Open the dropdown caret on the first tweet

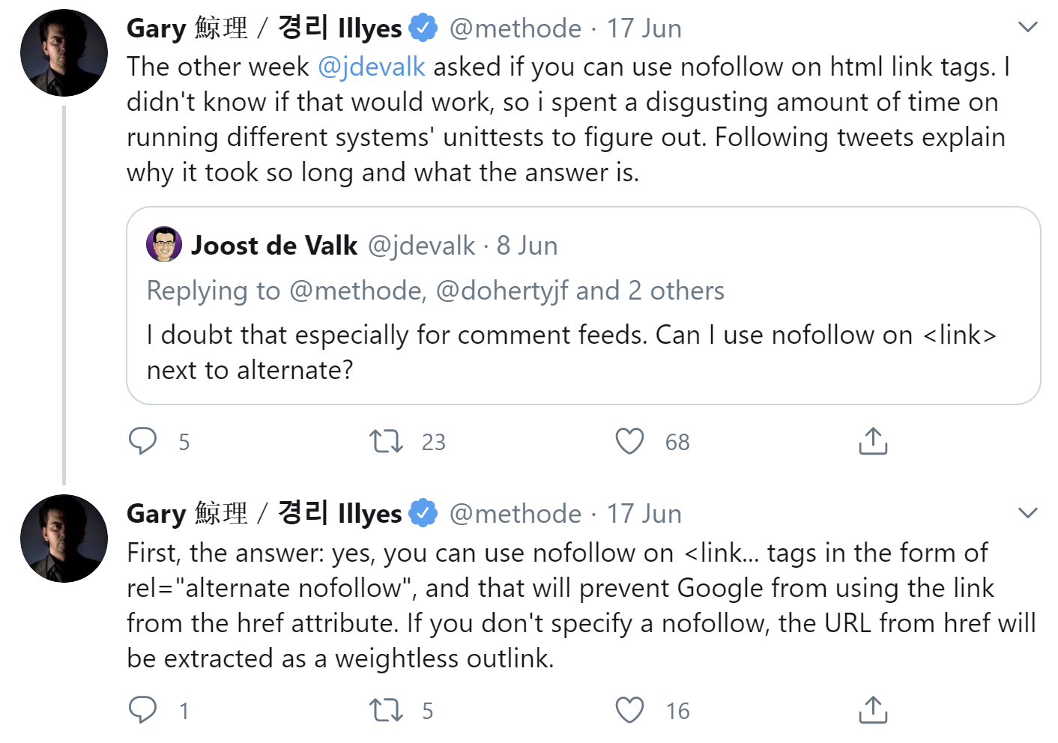coord(1027,26)
